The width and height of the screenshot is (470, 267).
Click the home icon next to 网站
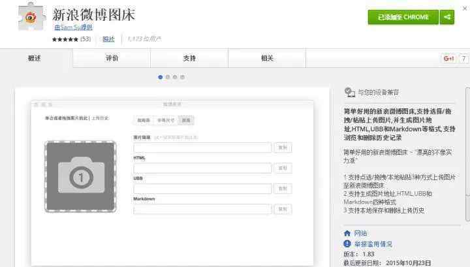[x=347, y=233]
